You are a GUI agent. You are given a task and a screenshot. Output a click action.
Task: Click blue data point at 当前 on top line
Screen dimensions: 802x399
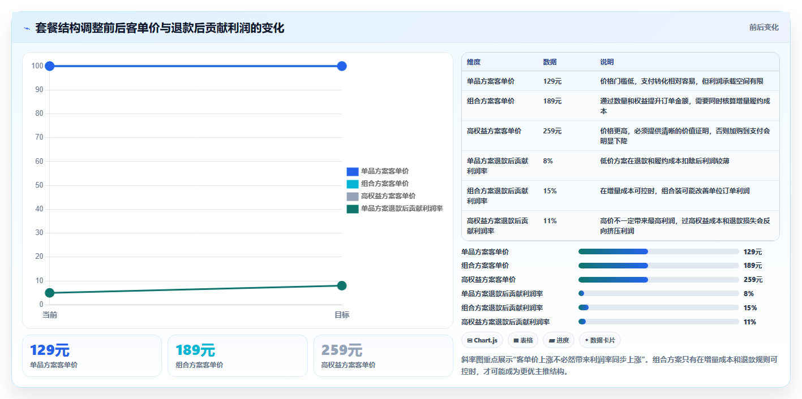coord(50,66)
